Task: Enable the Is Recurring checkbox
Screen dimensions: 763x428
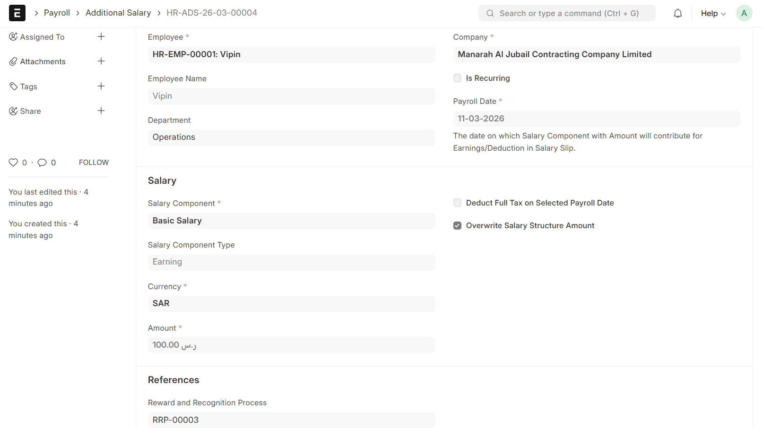Action: click(x=457, y=78)
